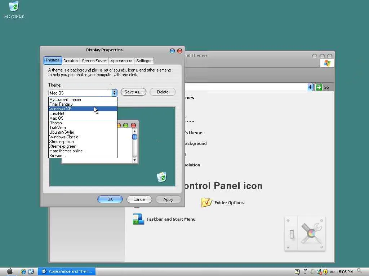Click preview window scrollbar thumb
The image size is (369, 276).
[x=135, y=137]
